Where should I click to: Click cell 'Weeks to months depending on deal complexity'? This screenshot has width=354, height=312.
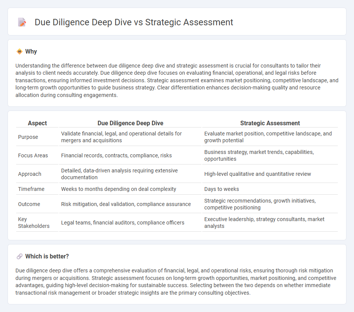click(130, 189)
